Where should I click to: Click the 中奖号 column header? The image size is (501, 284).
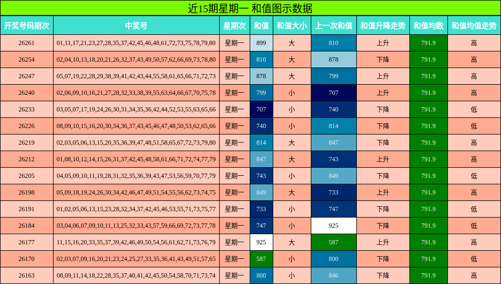coord(136,26)
